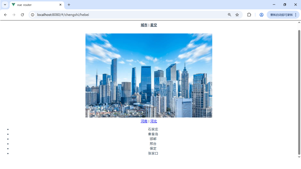This screenshot has height=169, width=301.
Task: View site information icon in address bar
Action: click(x=33, y=15)
